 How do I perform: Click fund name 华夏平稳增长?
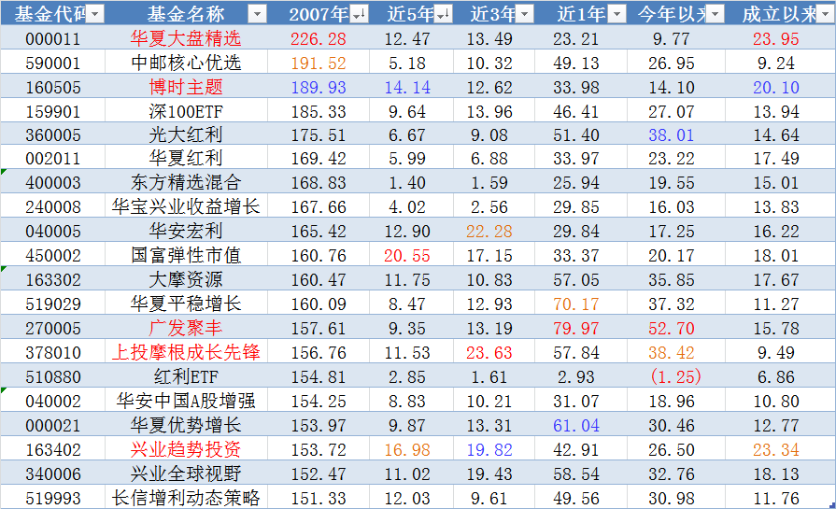coord(186,304)
